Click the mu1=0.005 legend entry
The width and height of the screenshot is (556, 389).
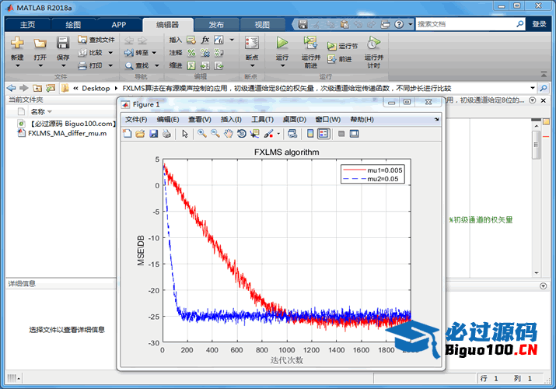click(372, 170)
